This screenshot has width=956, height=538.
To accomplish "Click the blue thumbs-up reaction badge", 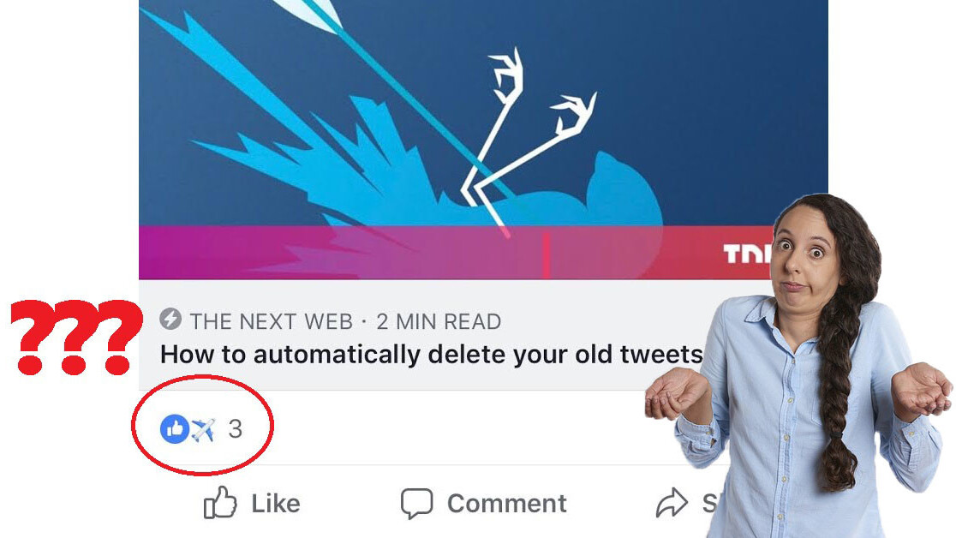I will pos(175,429).
